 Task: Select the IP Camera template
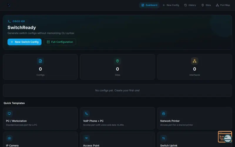point(40,139)
